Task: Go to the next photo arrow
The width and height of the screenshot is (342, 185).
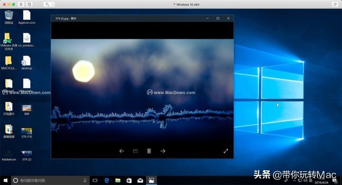Action: click(163, 151)
